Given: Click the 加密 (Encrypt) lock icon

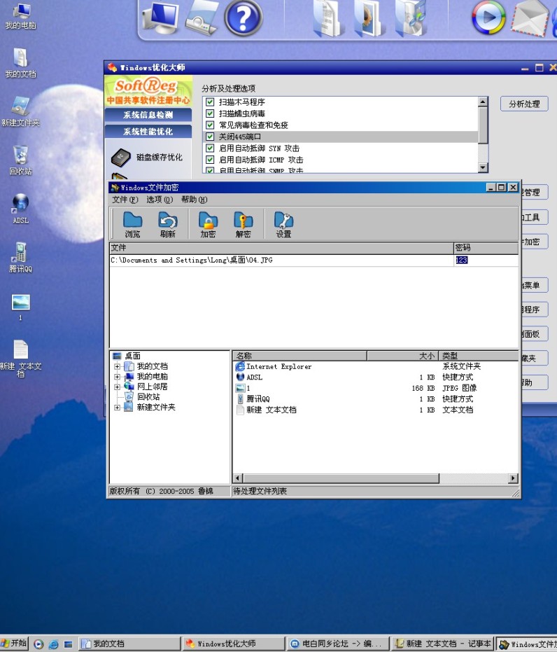Looking at the screenshot, I should pyautogui.click(x=208, y=221).
